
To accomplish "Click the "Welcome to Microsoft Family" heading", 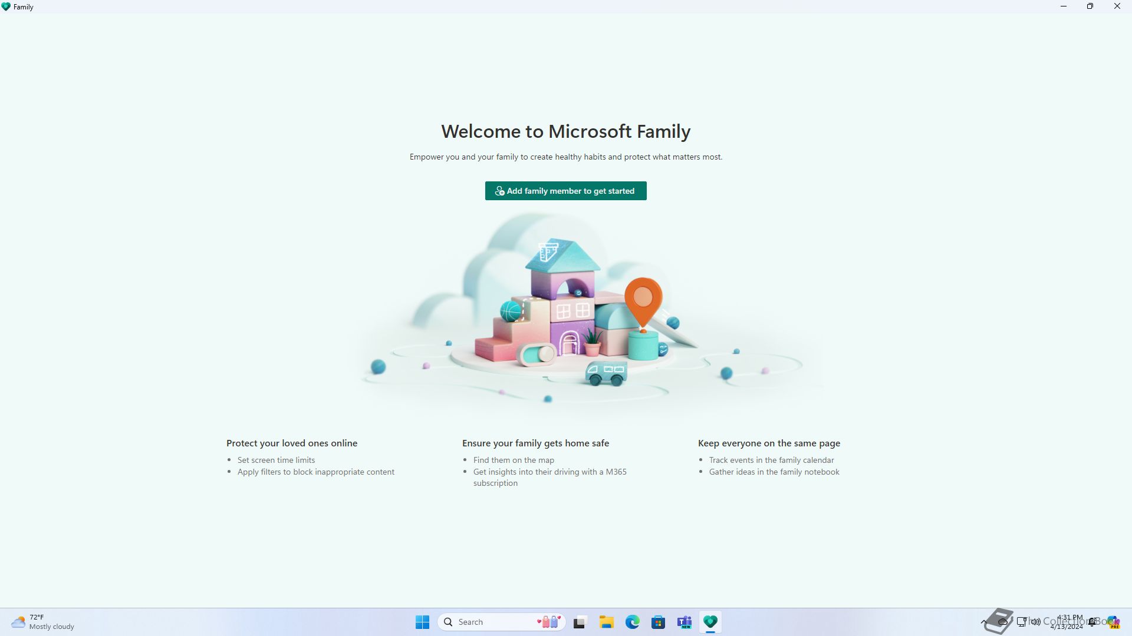I will click(x=565, y=131).
